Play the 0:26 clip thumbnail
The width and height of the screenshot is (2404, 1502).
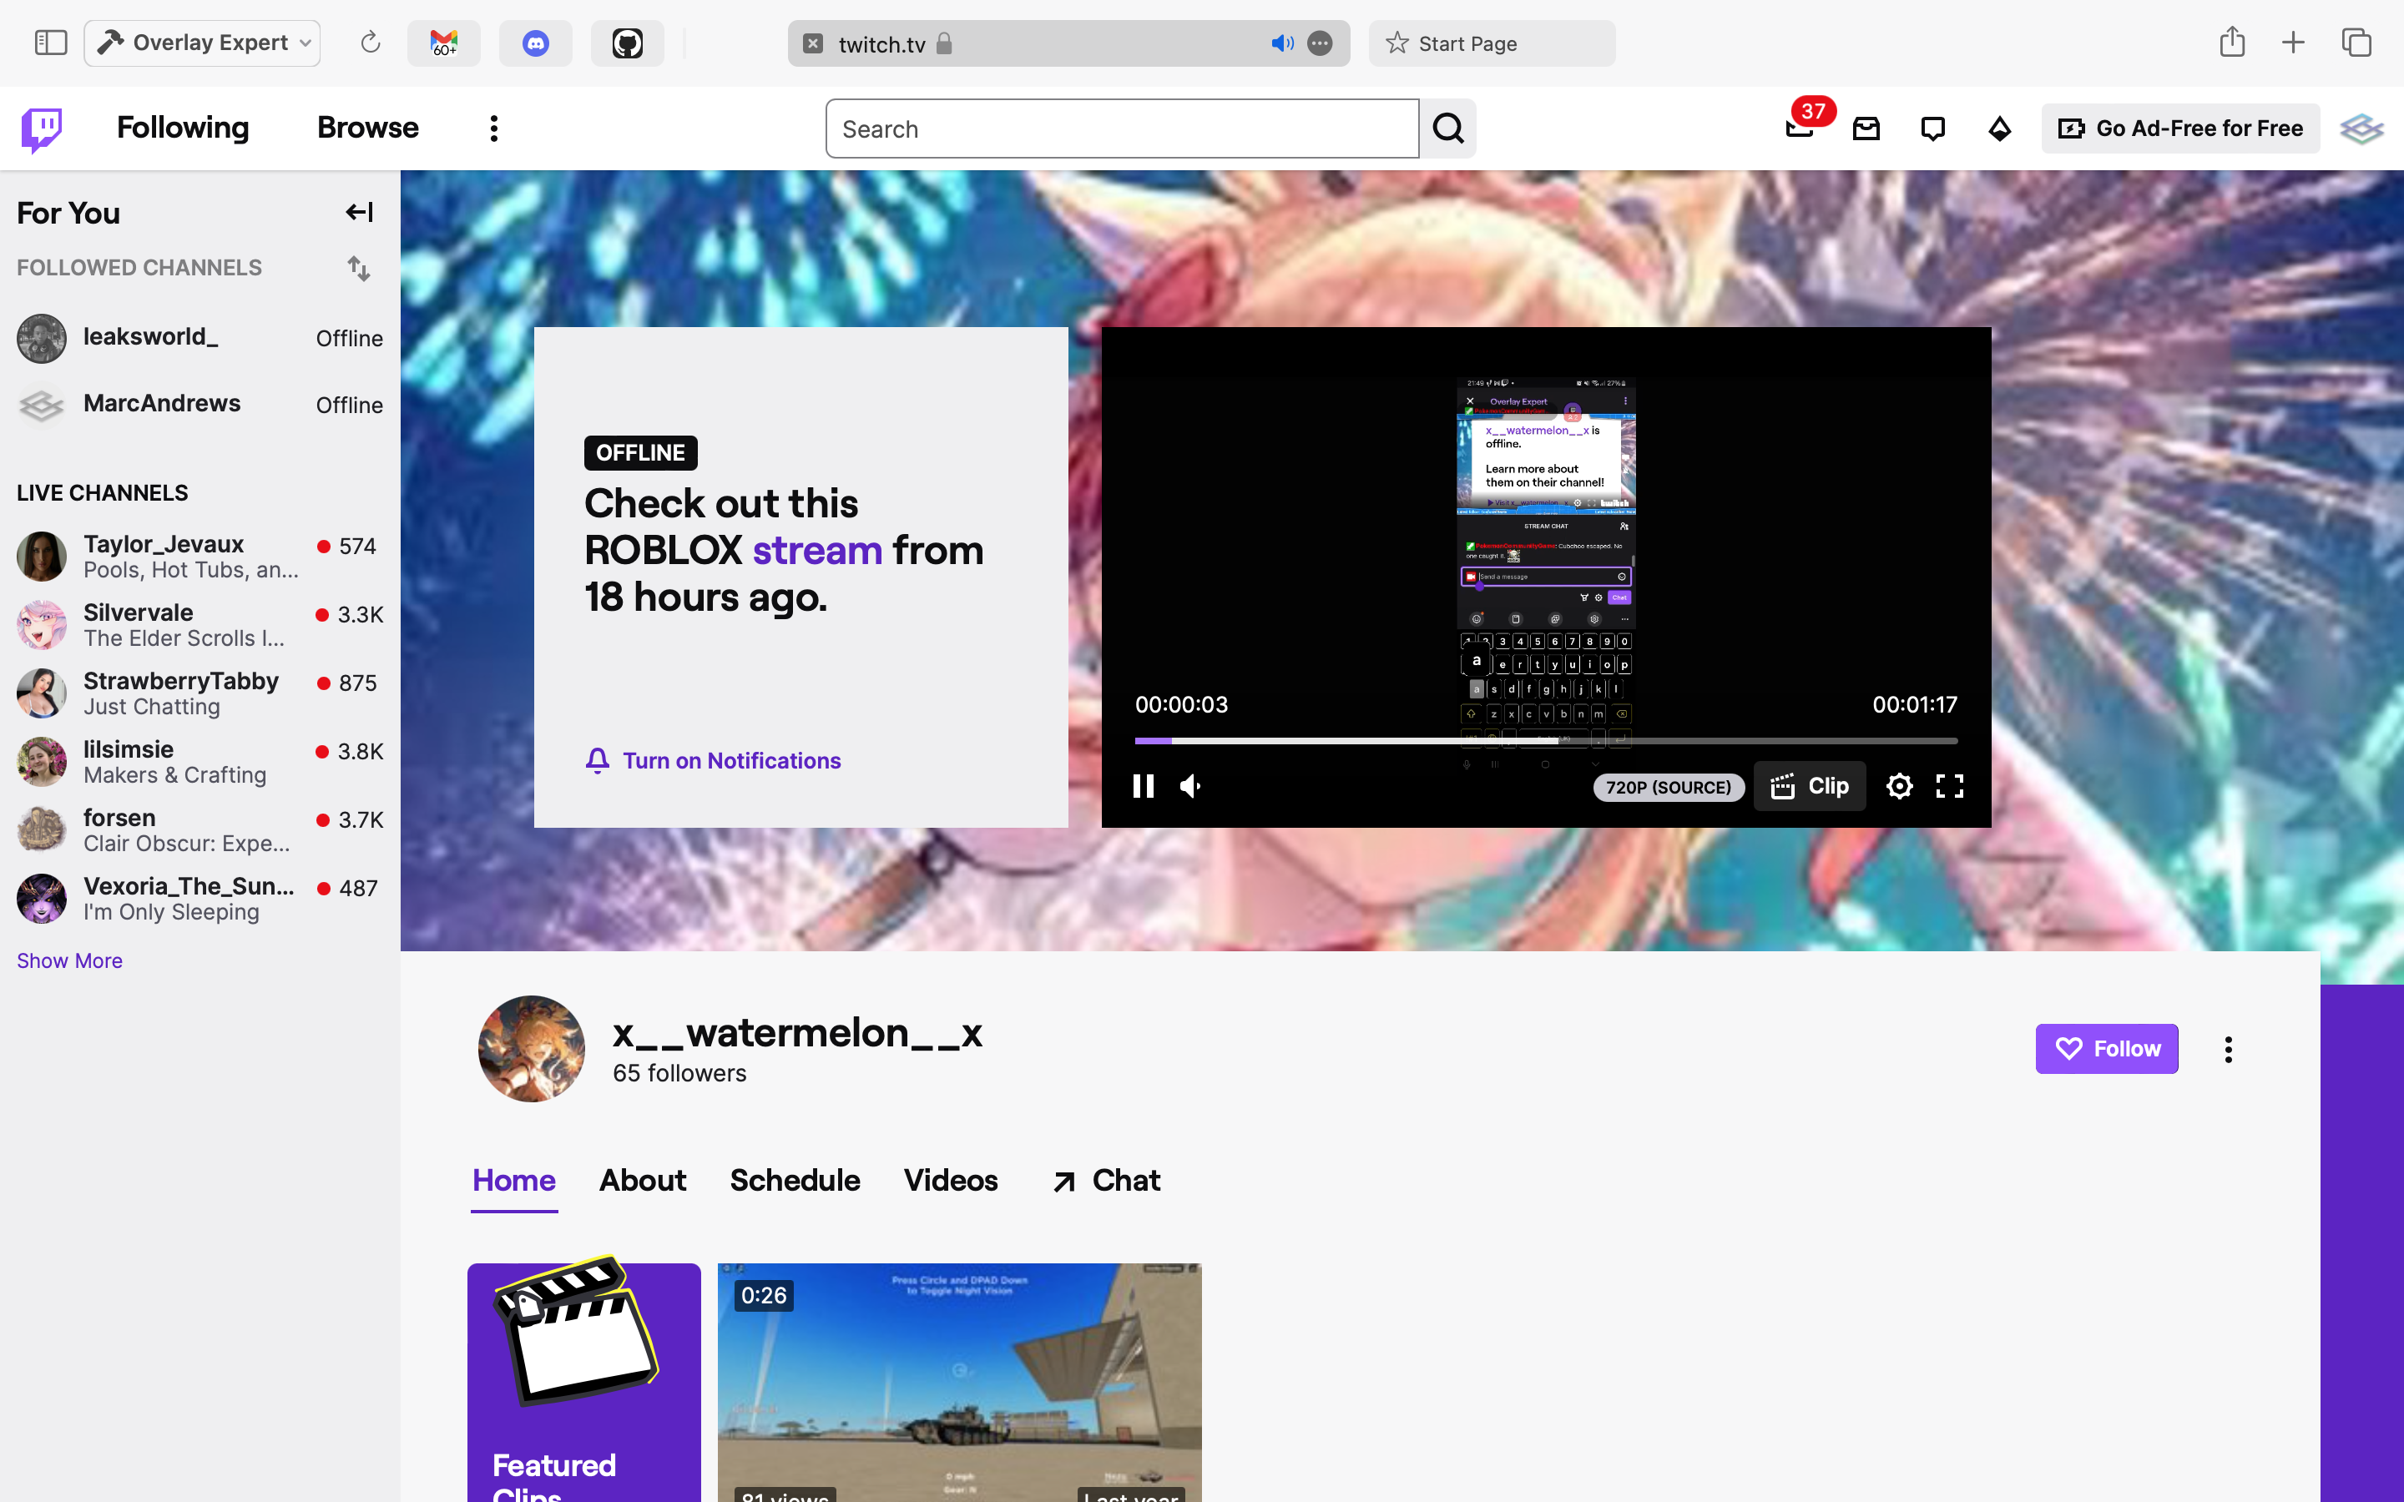(x=960, y=1382)
